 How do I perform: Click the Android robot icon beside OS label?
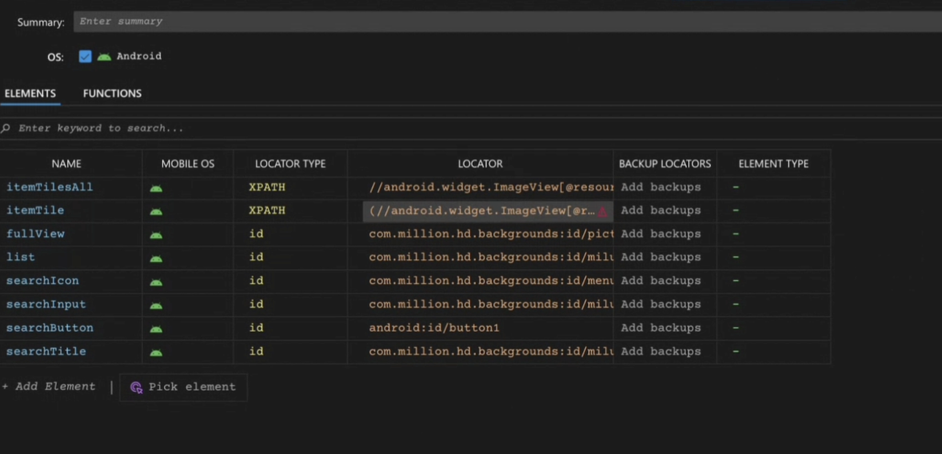click(104, 57)
